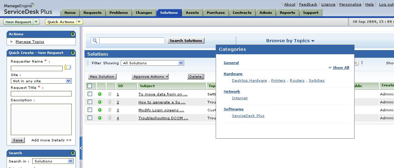Expand Browse by Topics menu
Screen dimensions: 394x168
(x=290, y=41)
